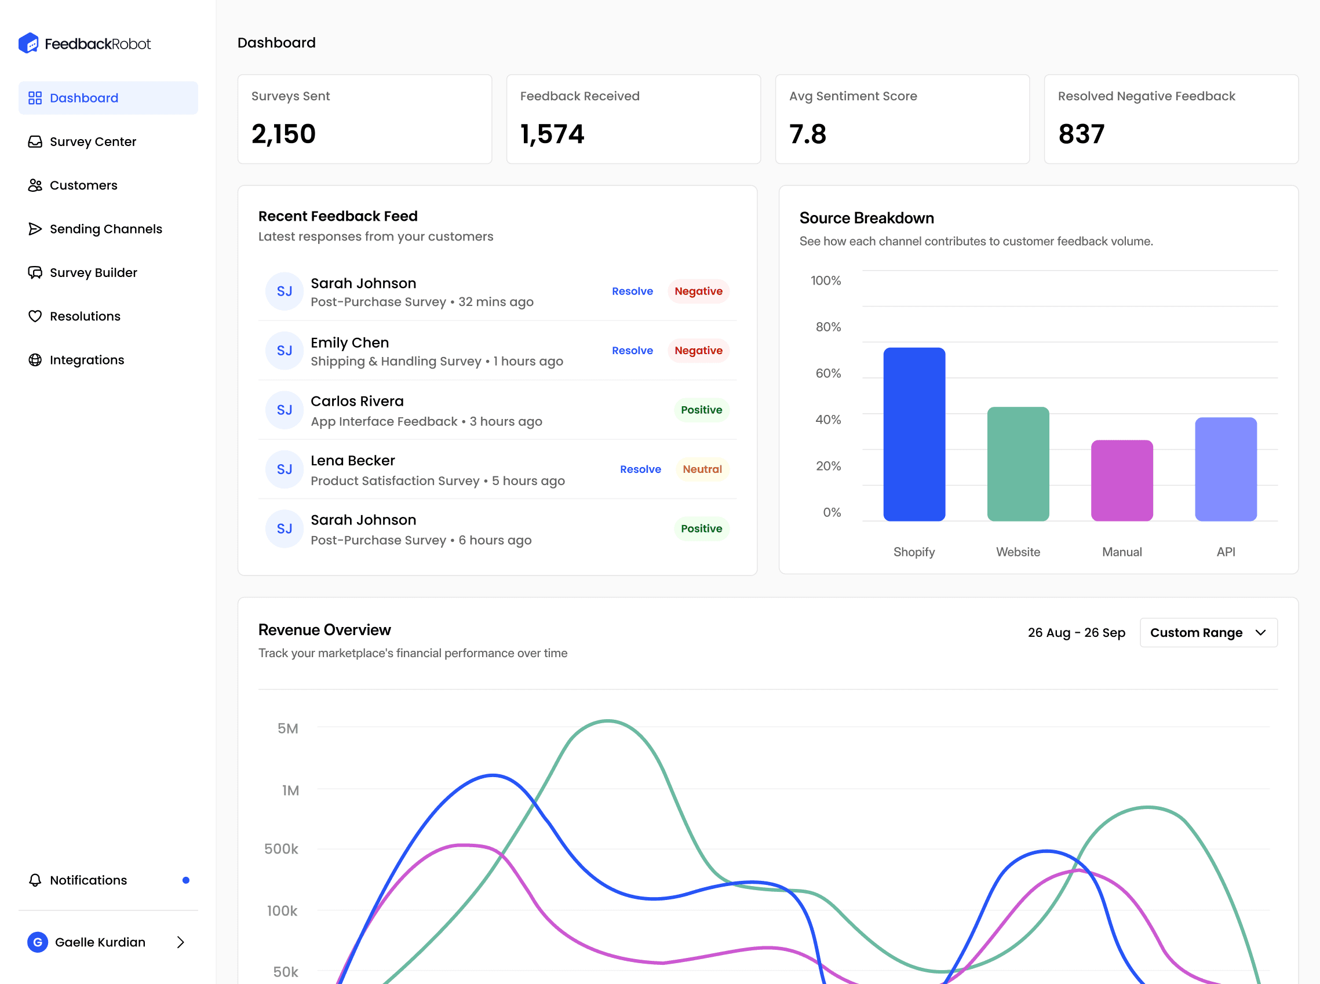The height and width of the screenshot is (984, 1320).
Task: Click the Negative tag on Emily Chen
Action: (699, 351)
